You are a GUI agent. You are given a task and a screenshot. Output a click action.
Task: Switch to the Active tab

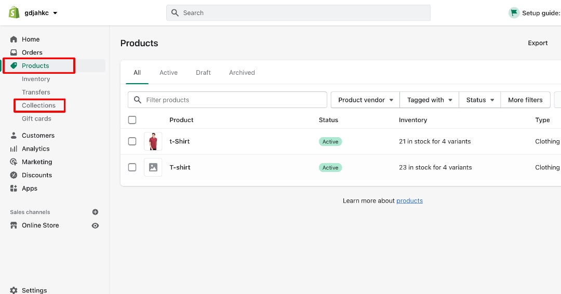click(168, 73)
